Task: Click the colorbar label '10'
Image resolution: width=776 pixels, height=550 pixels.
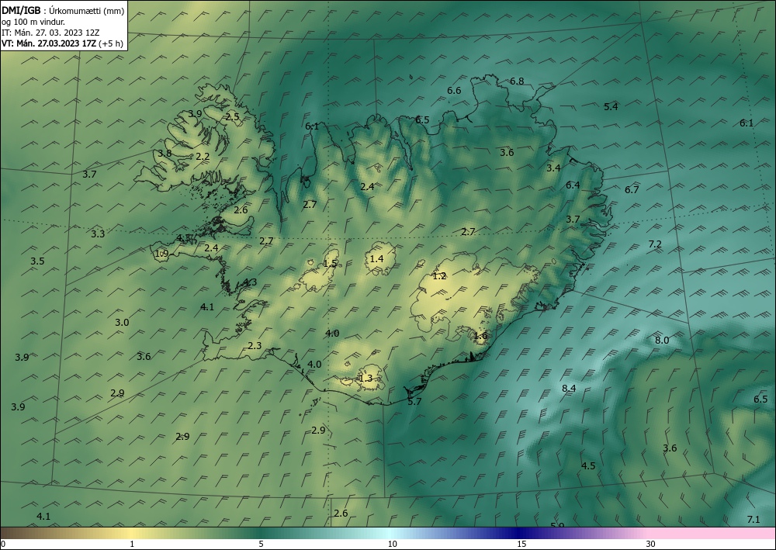Action: 392,544
